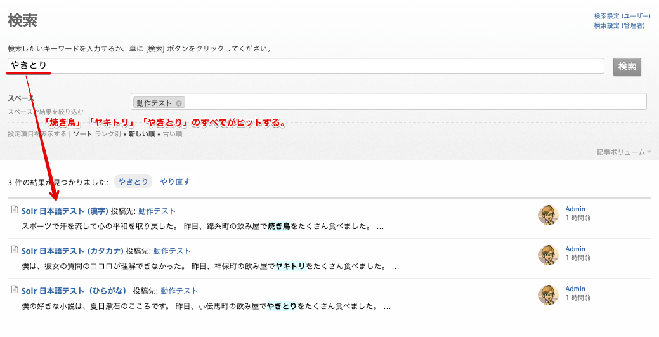Toggle 設定項目を表示する link
Screen dimensions: 659x337
[37, 134]
